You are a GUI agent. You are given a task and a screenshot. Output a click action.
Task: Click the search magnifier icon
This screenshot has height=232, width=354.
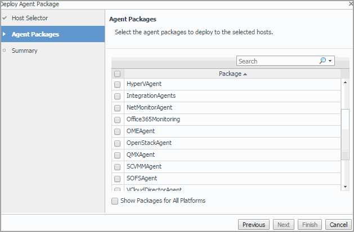(x=322, y=61)
